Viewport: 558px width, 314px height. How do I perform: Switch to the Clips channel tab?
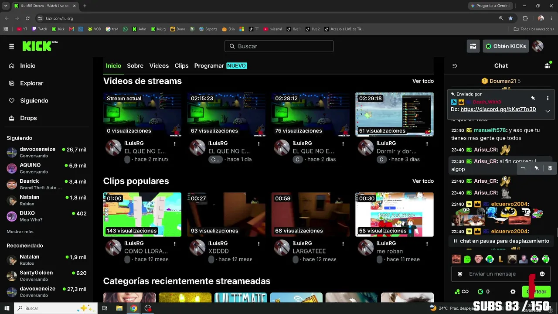coord(181,66)
